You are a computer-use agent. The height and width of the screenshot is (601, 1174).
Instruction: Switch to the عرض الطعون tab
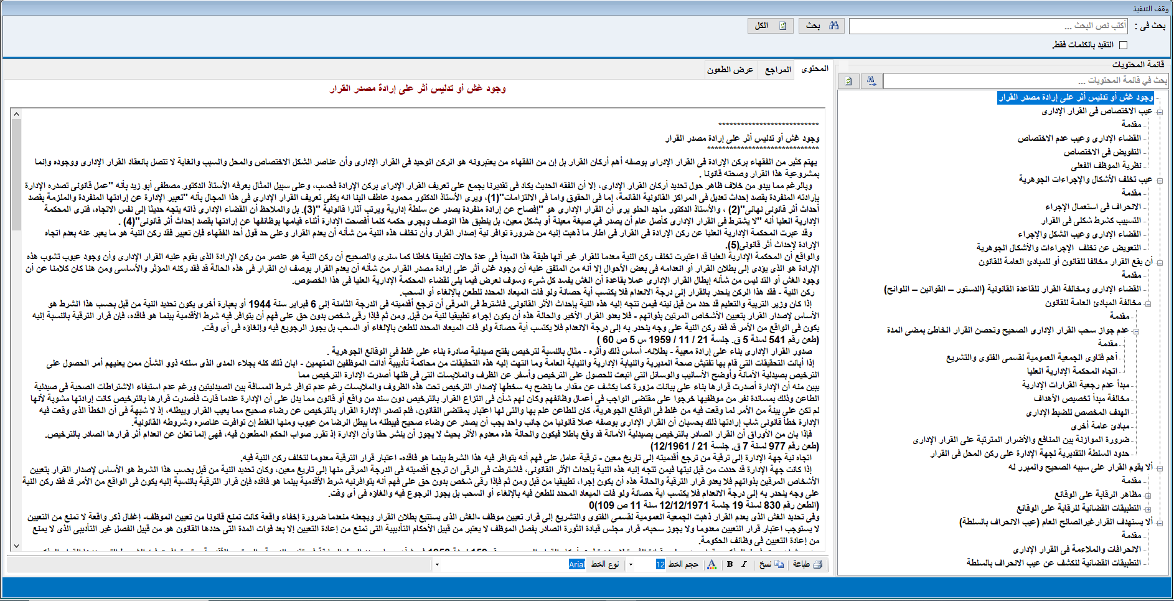[730, 70]
